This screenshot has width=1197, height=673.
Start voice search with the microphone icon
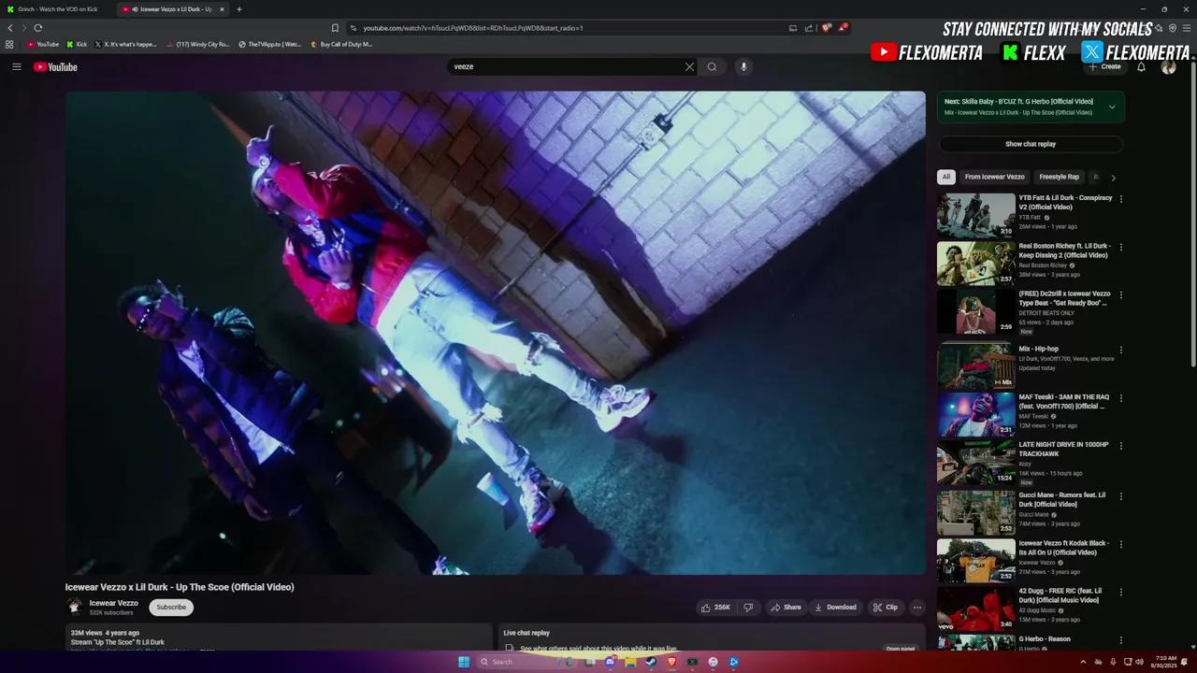click(x=743, y=66)
